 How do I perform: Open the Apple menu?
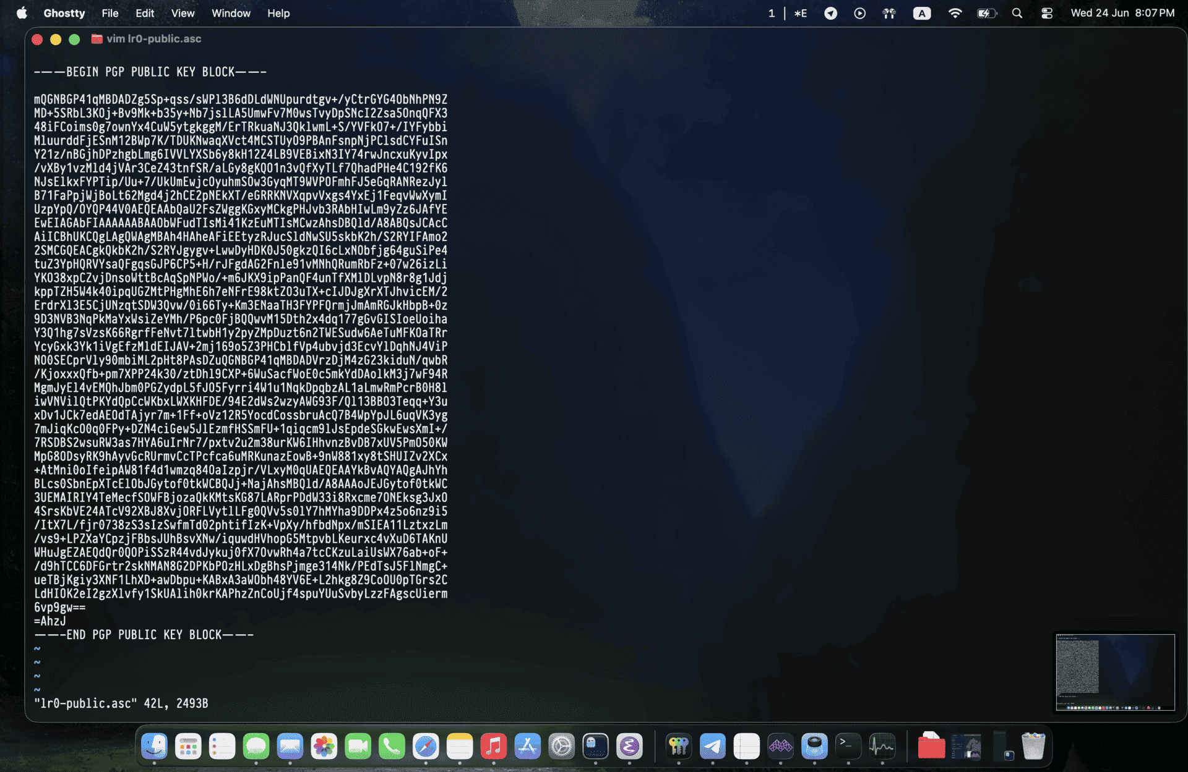(22, 13)
